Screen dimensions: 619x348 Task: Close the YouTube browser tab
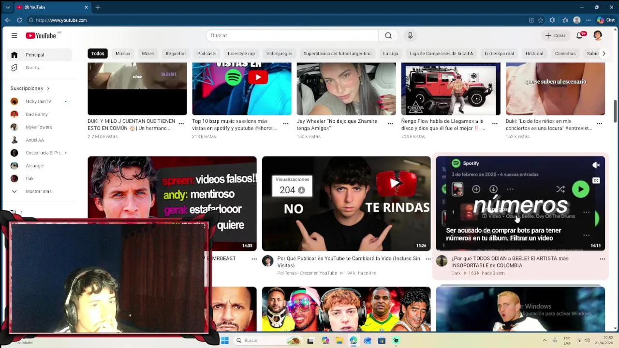tap(86, 7)
